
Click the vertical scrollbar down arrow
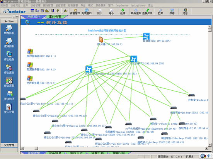210,145
